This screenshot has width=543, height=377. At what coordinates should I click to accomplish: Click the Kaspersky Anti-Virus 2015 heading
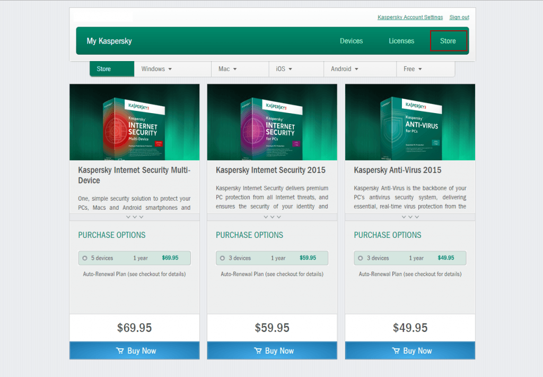[398, 170]
